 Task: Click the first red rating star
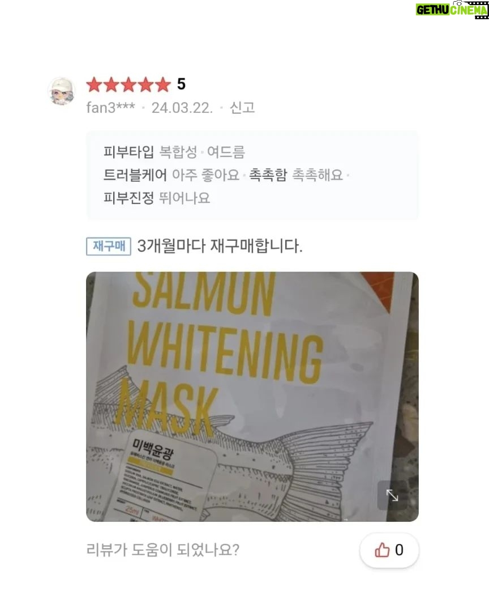pyautogui.click(x=95, y=84)
